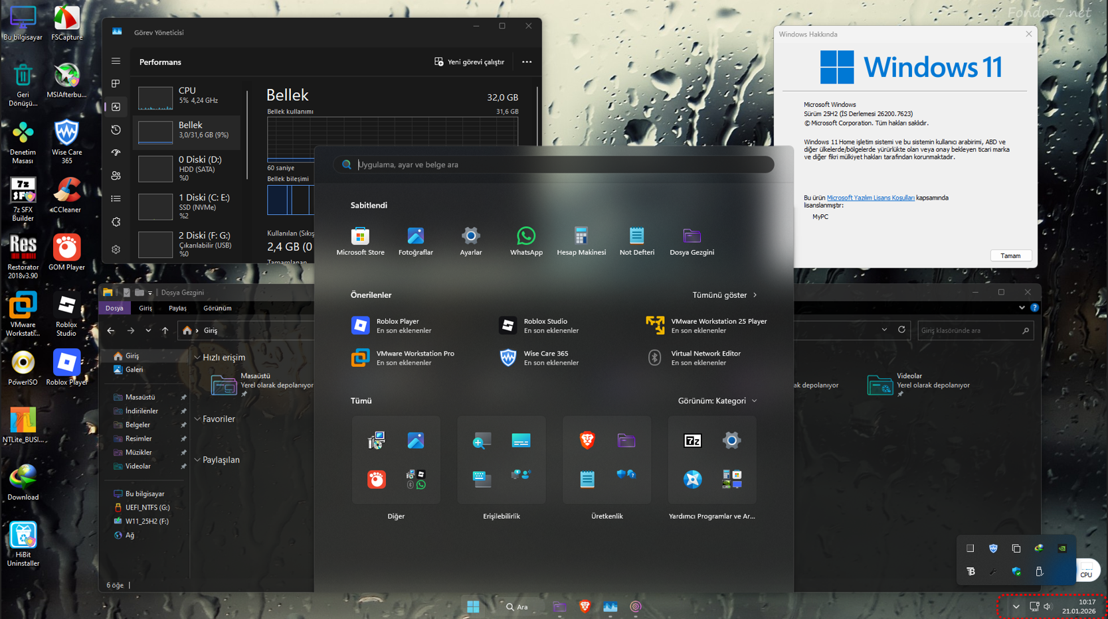Open Ayrıntılar list icon in Task Manager sidebar

coord(116,198)
